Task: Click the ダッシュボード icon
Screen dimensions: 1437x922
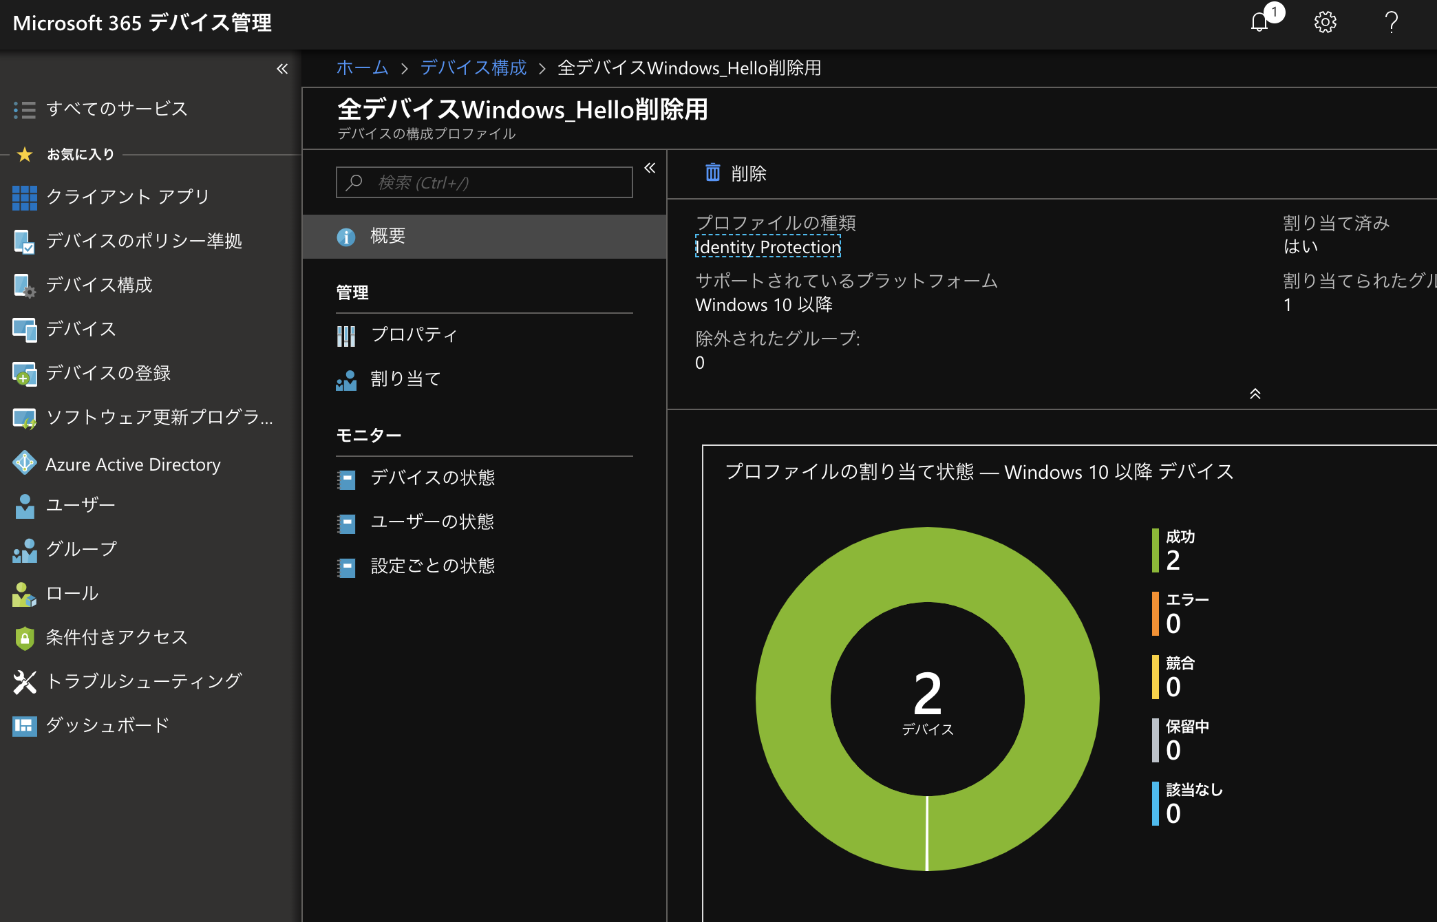Action: (25, 726)
